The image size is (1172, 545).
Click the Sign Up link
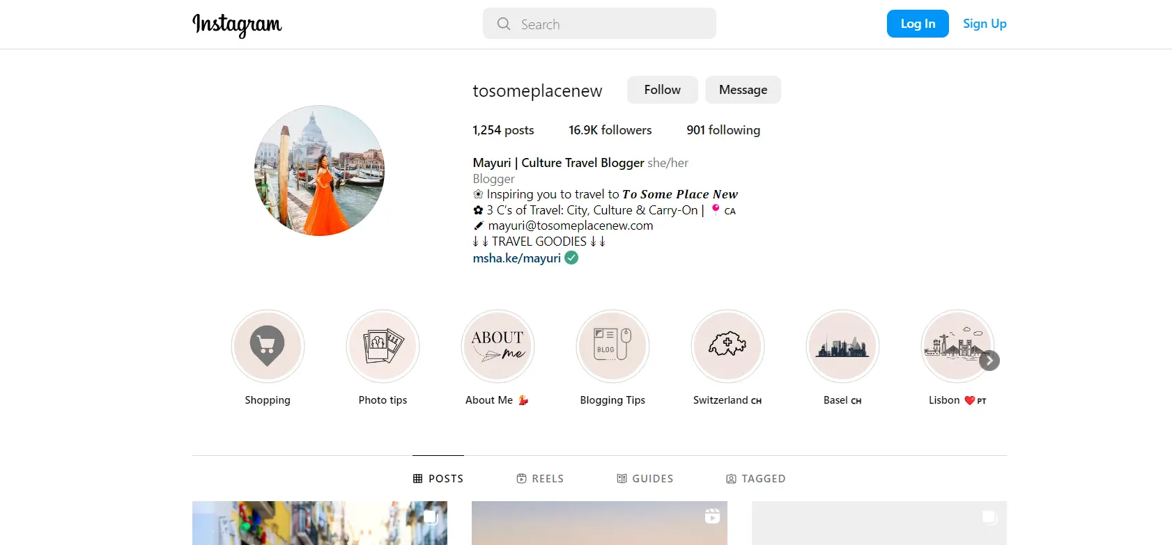[984, 24]
